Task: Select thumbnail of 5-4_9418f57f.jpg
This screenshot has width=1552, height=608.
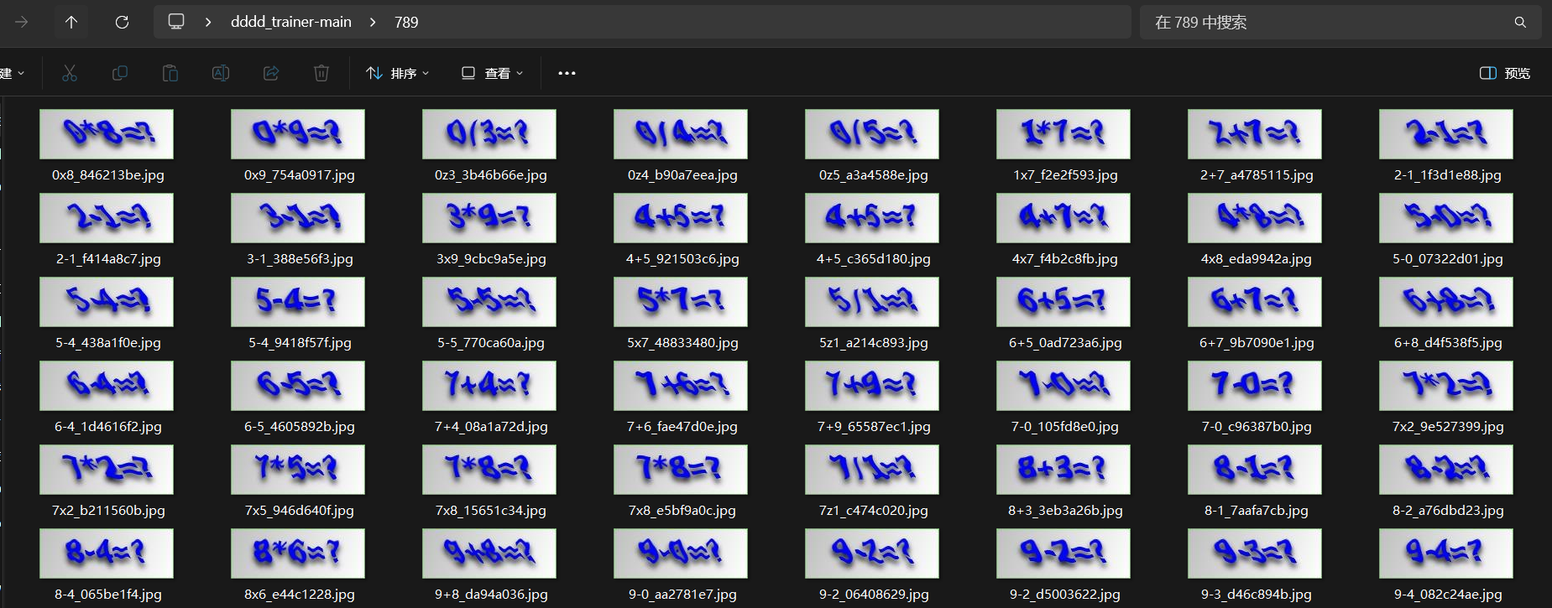Action: point(298,302)
